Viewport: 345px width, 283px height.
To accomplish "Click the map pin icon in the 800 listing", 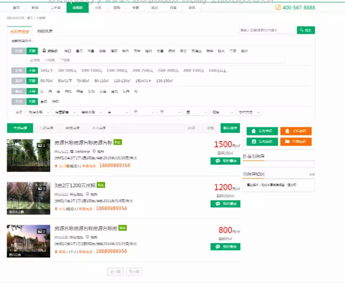I will point(88,237).
